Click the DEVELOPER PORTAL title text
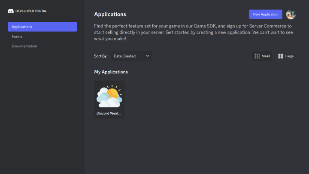This screenshot has width=309, height=174. (31, 11)
